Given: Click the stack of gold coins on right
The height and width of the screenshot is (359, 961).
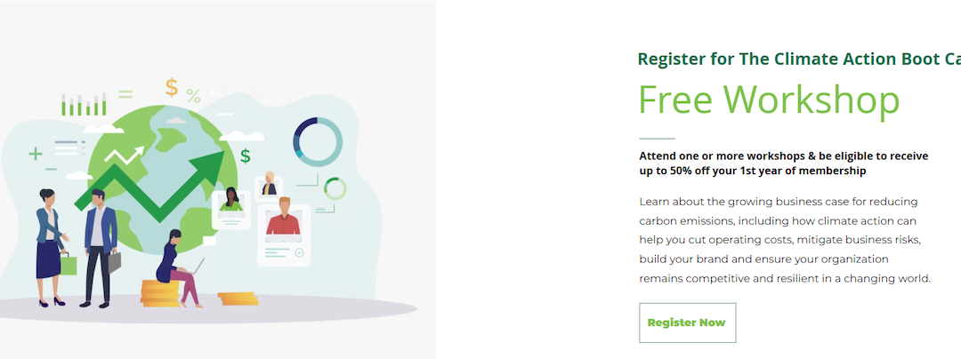Looking at the screenshot, I should pos(238,298).
